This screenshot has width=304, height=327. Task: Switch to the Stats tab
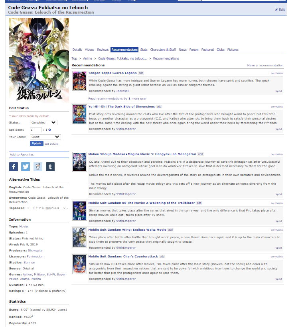144,50
